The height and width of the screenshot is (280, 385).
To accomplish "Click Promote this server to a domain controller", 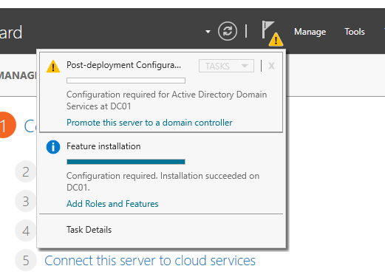I will (149, 123).
